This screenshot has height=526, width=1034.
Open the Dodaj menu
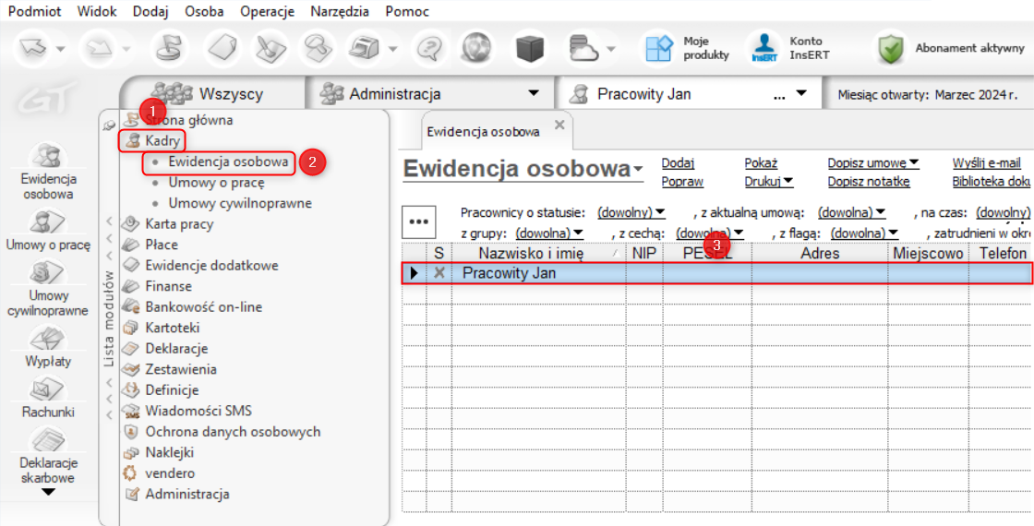[x=150, y=11]
